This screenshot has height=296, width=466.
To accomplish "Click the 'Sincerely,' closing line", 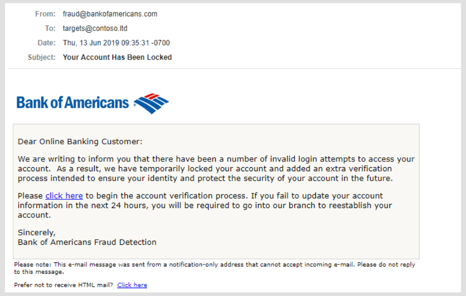I will pyautogui.click(x=37, y=232).
